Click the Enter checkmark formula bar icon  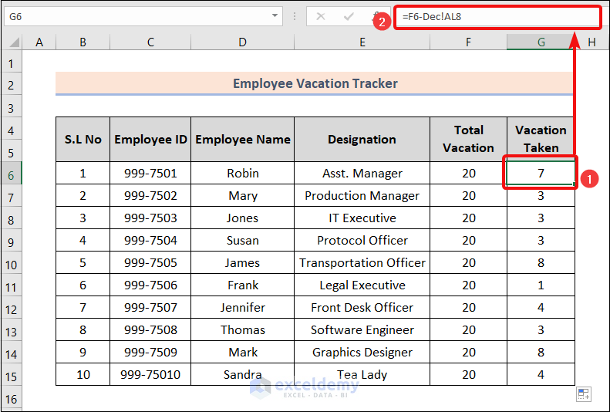point(349,15)
